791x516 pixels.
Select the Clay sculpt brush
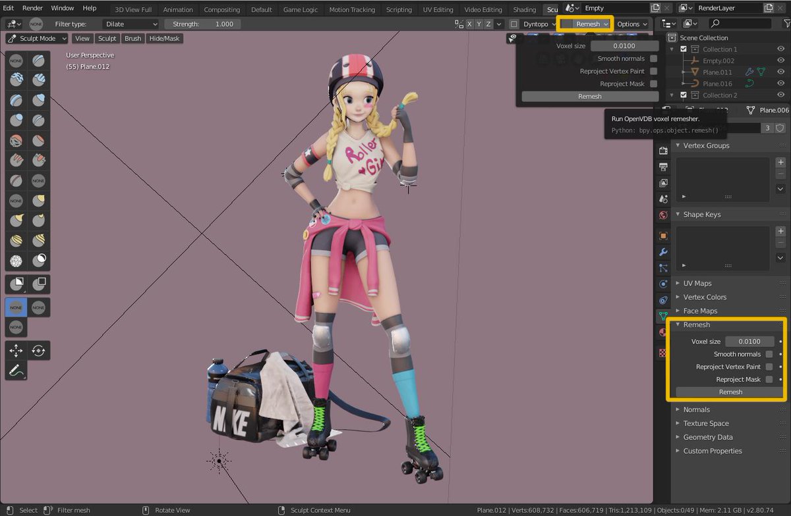coord(16,80)
